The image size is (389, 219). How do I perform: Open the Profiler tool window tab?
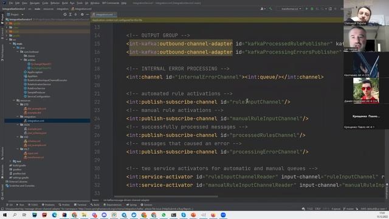click(64, 205)
